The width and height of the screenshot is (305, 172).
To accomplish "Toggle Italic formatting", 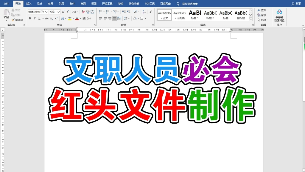I will point(35,19).
